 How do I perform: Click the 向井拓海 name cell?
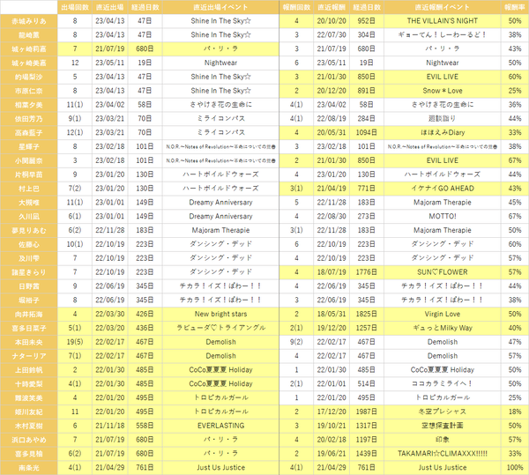tap(29, 315)
